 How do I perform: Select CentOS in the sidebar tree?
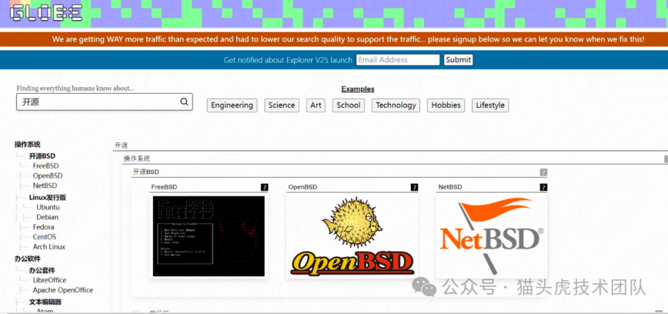tap(45, 237)
